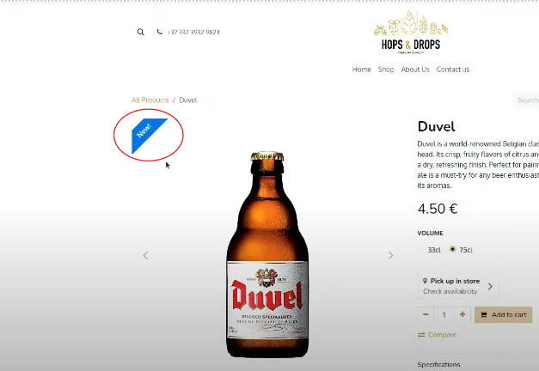The height and width of the screenshot is (371, 539).
Task: Show previous product image arrow
Action: point(146,255)
